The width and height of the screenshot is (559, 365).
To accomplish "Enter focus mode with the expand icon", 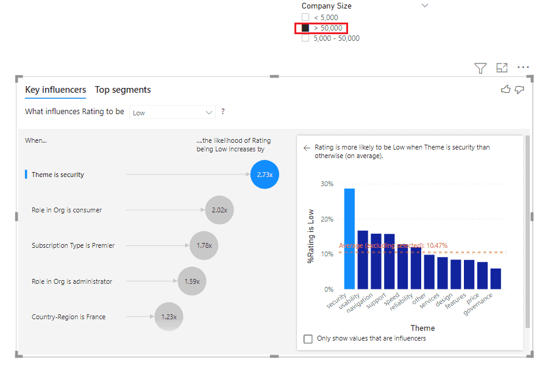I will (x=502, y=67).
